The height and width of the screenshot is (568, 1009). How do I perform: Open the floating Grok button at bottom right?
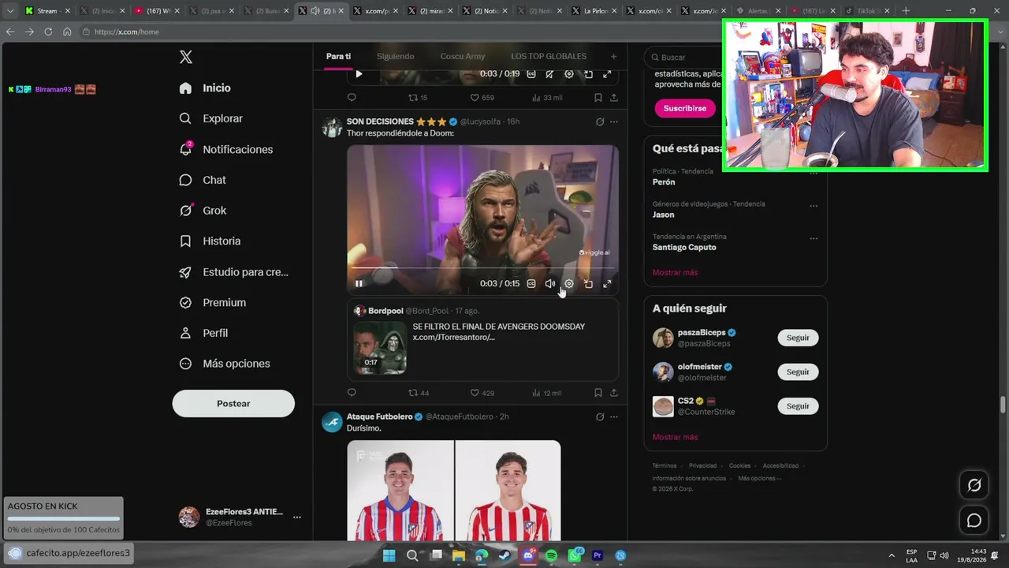click(974, 485)
